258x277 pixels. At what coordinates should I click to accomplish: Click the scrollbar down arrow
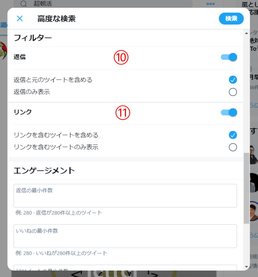pos(246,266)
